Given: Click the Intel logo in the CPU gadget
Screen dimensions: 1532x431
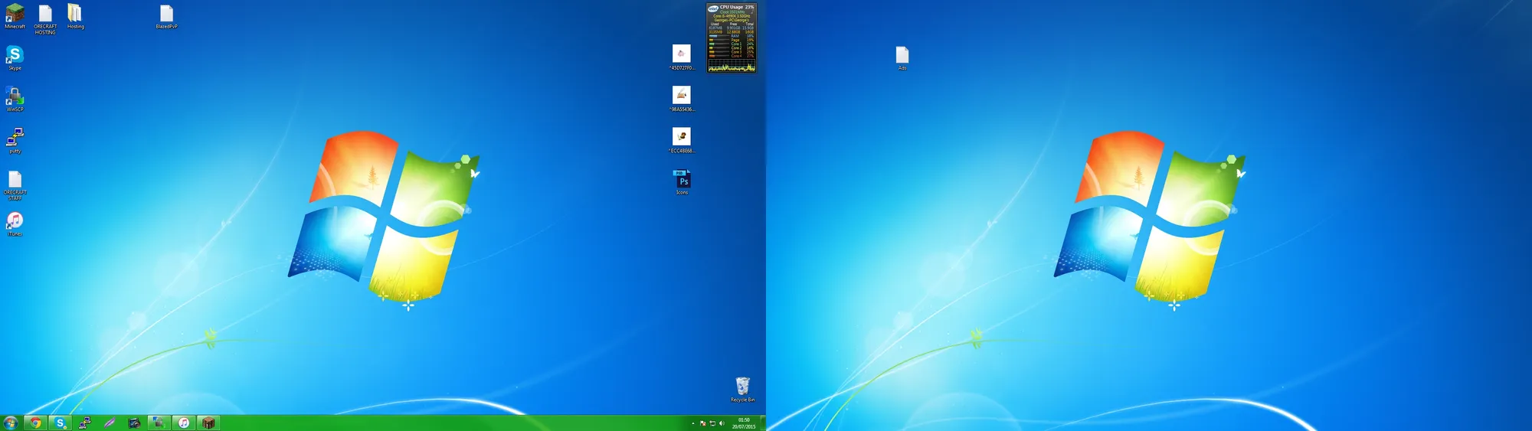Looking at the screenshot, I should pos(713,8).
